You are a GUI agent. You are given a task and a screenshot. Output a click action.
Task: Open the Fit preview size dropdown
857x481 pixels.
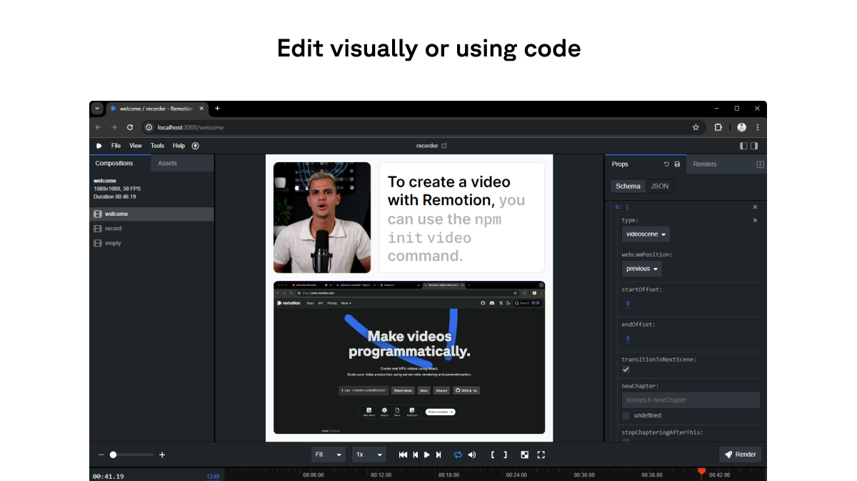[329, 455]
